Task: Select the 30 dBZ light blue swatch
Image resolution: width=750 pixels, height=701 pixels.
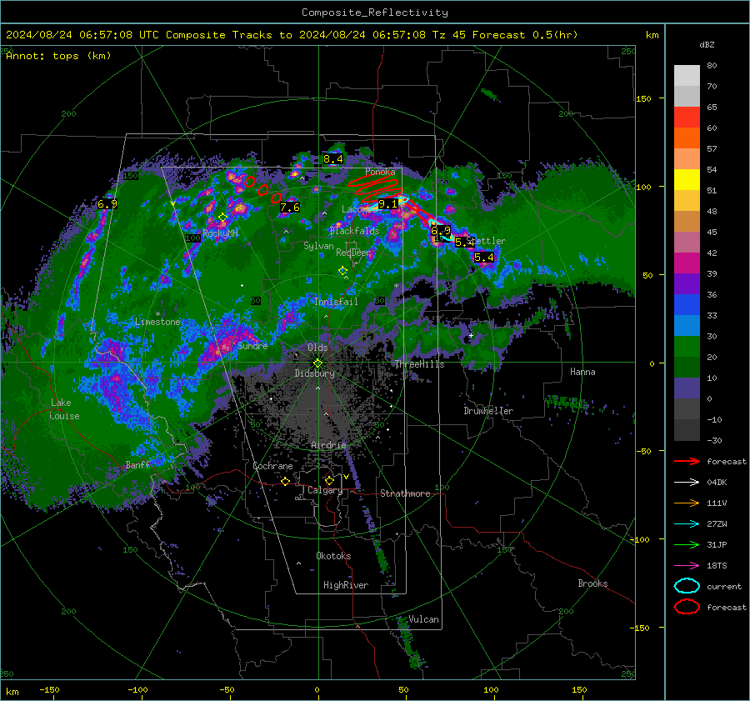Action: click(x=687, y=325)
